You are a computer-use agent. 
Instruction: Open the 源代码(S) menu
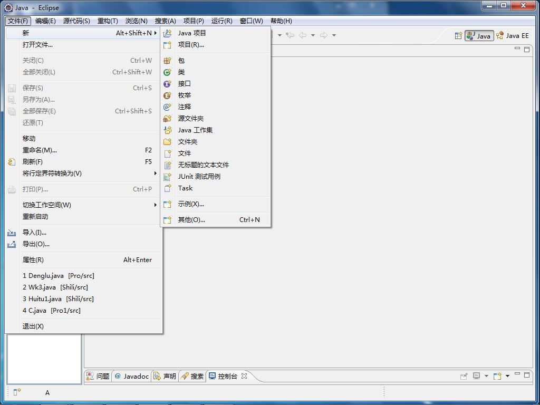tap(76, 21)
